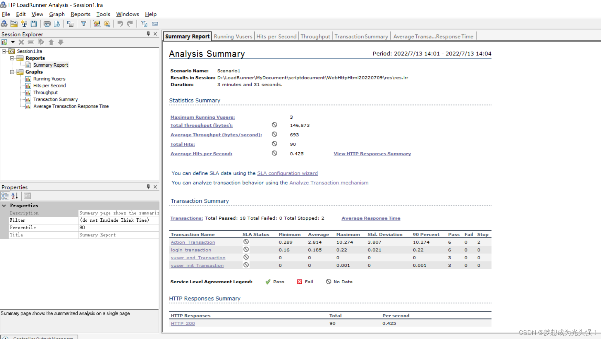
Task: Switch to the Running Vusers tab
Action: point(233,36)
